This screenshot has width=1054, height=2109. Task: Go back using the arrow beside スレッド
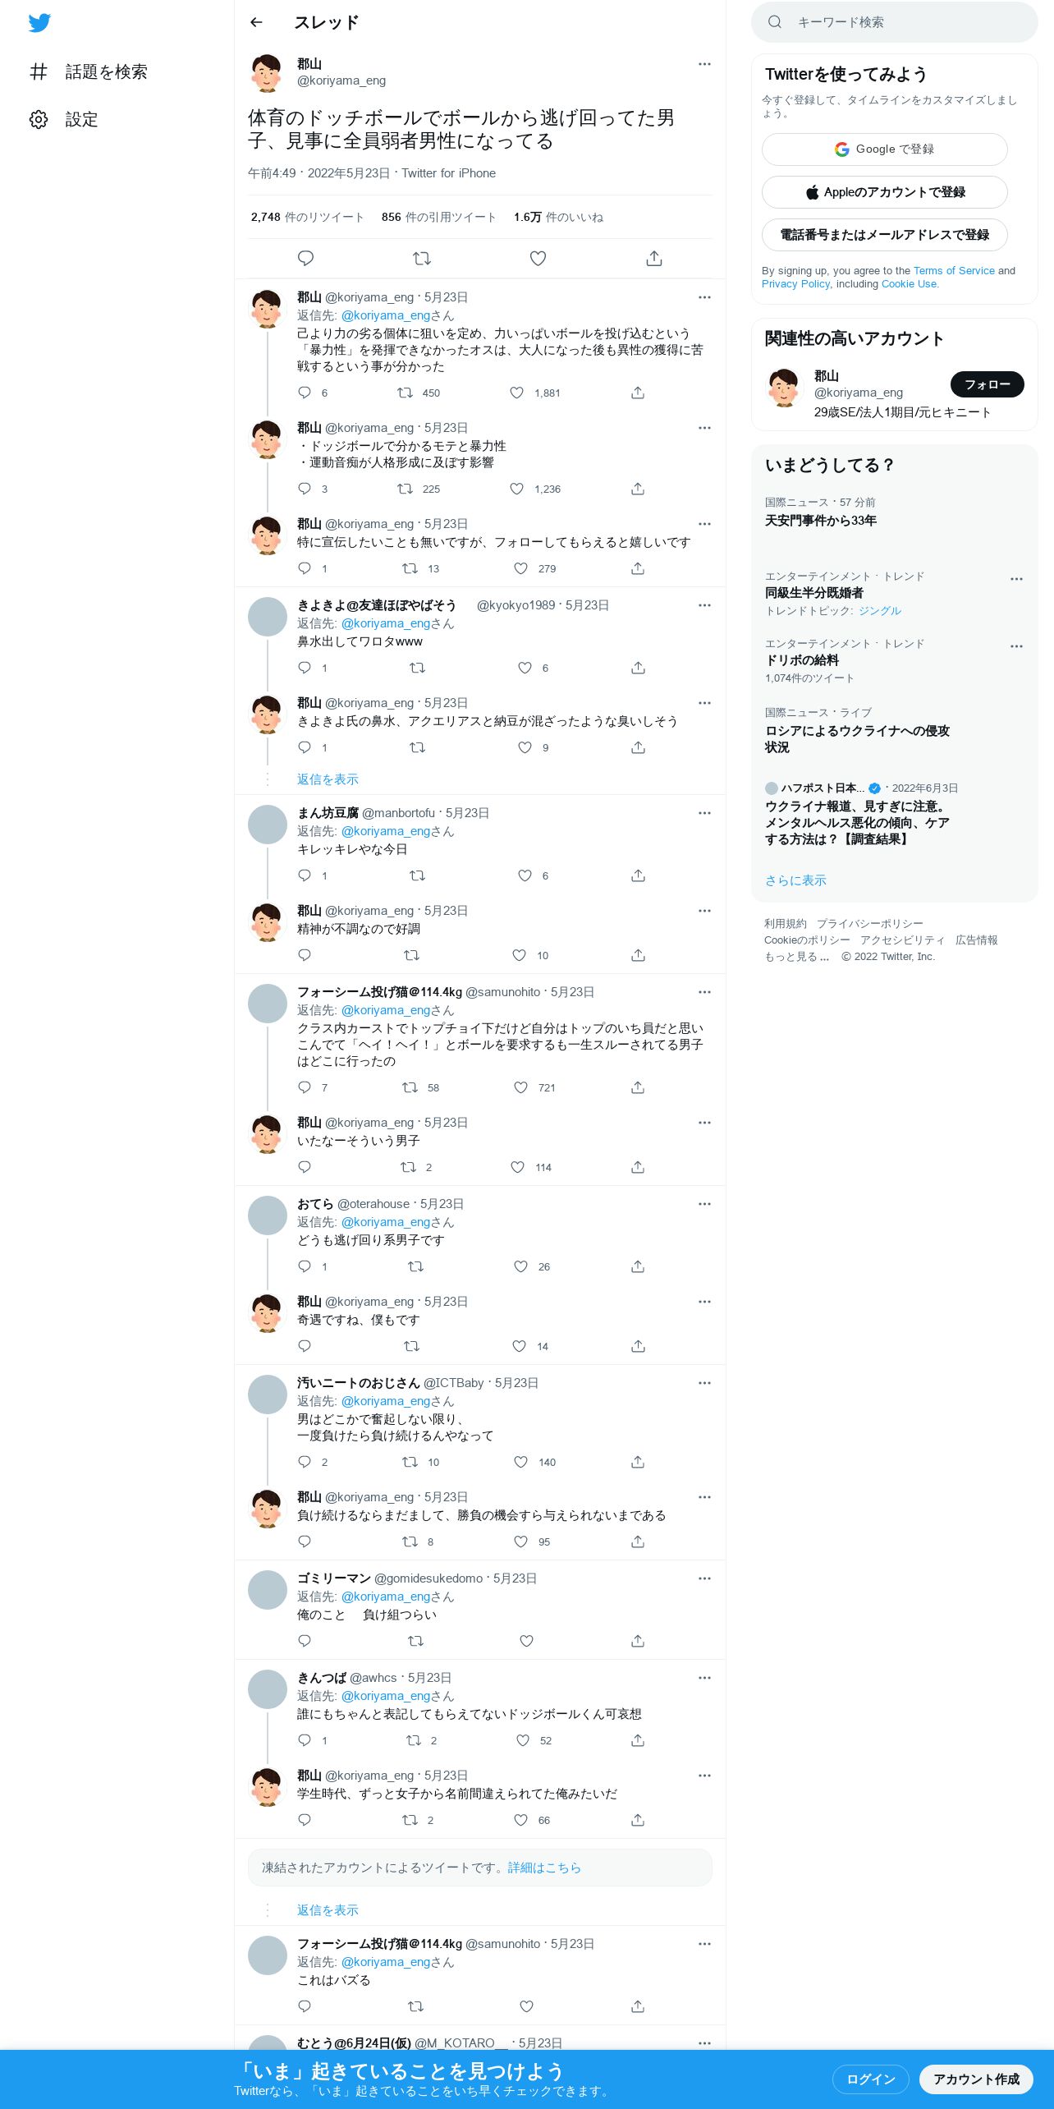point(256,22)
